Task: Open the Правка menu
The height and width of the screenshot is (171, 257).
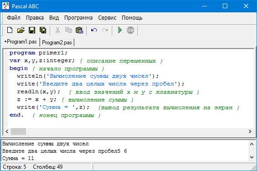Action: 35,18
